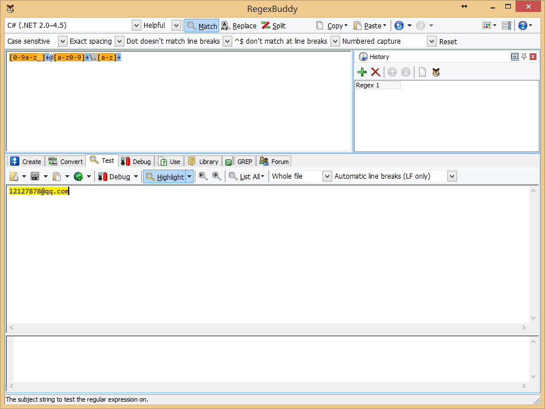Viewport: 545px width, 409px height.
Task: Pin the History panel
Action: click(x=524, y=57)
